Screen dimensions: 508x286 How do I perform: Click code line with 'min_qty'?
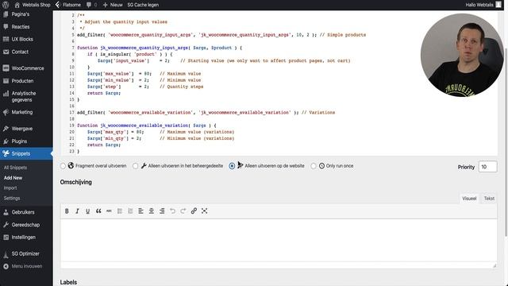160,138
